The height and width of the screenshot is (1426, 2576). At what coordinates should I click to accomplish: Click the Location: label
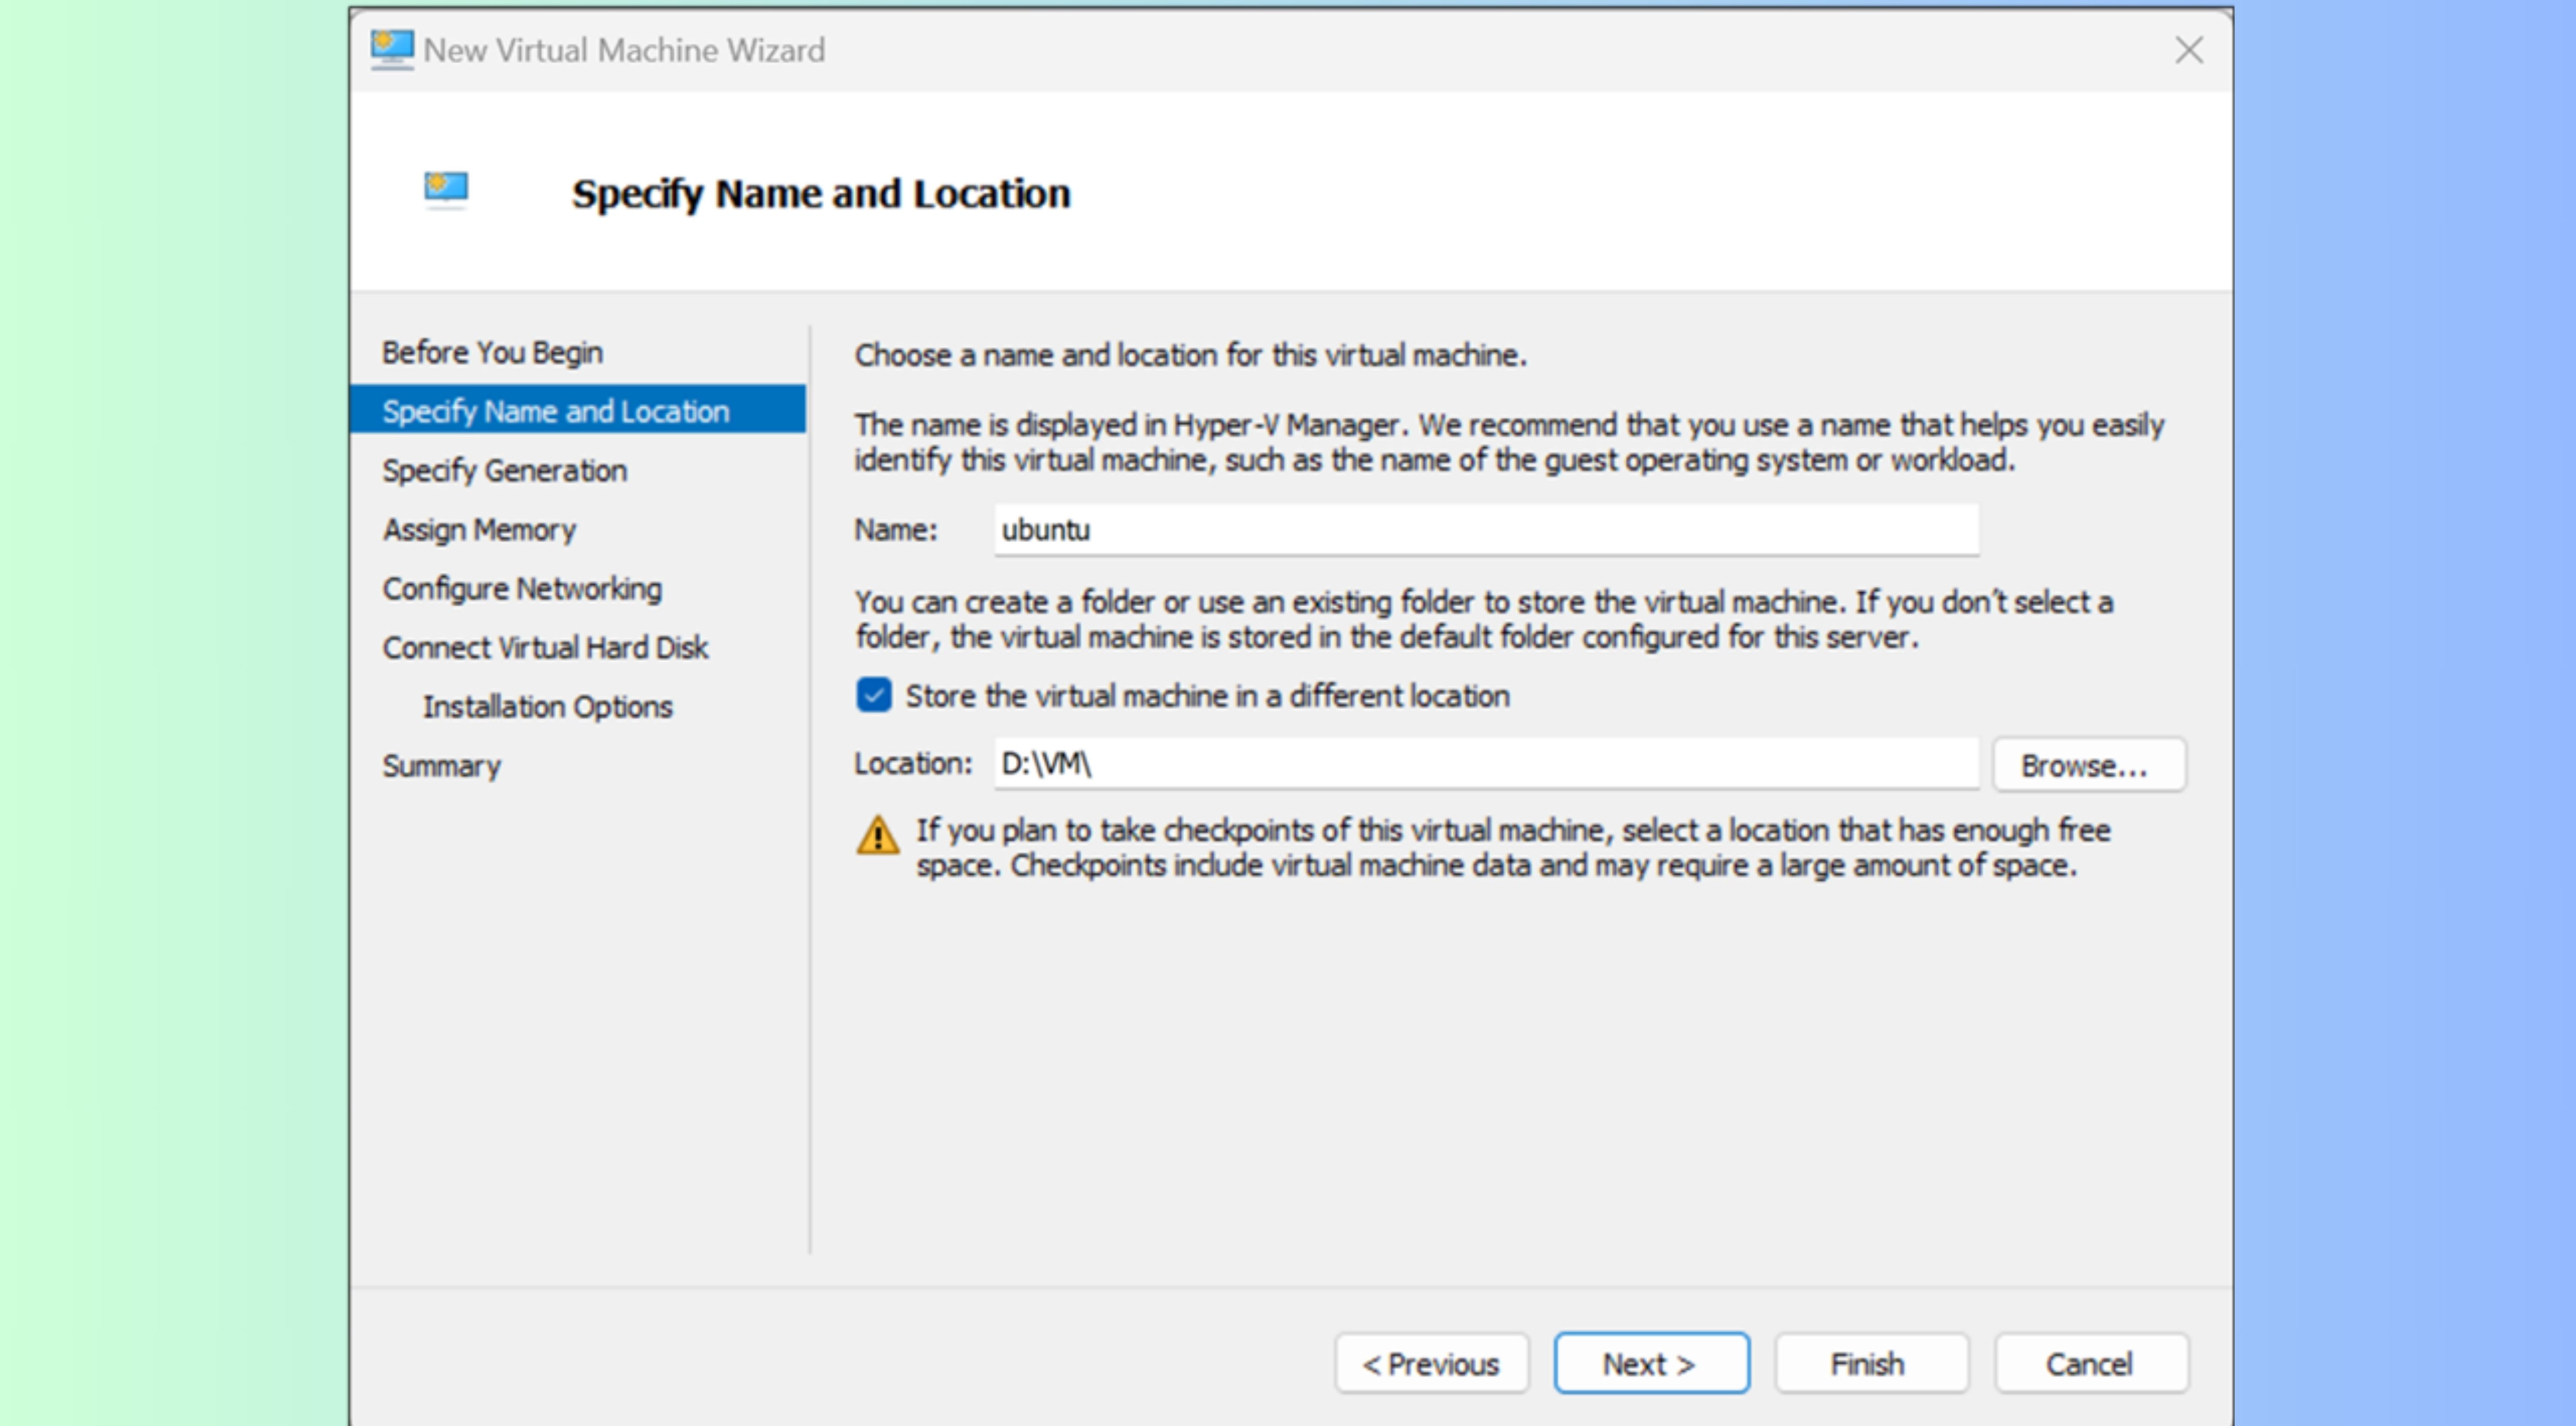click(913, 763)
